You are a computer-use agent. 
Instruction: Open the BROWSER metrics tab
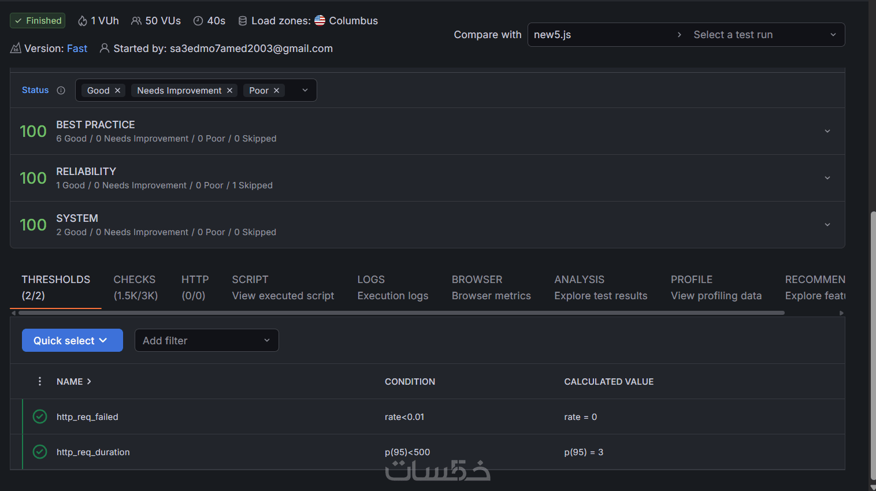(491, 287)
